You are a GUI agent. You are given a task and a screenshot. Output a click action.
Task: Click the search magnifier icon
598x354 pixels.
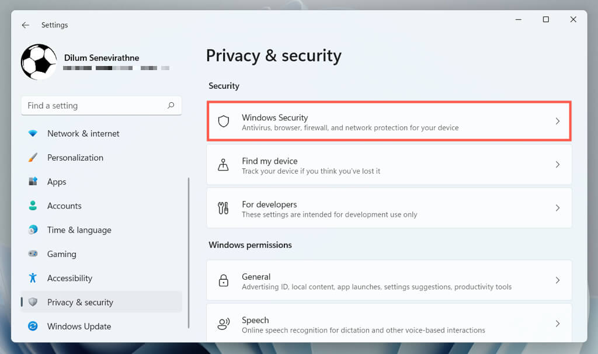[x=171, y=106]
